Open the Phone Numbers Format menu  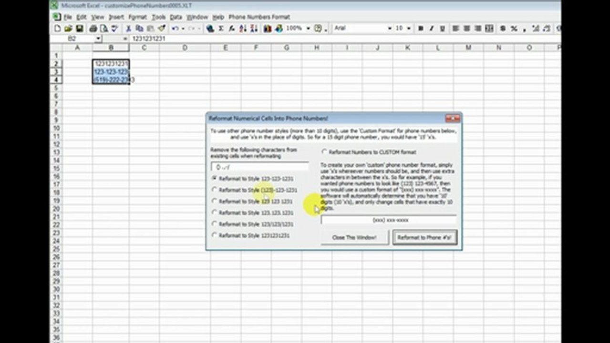pyautogui.click(x=259, y=17)
